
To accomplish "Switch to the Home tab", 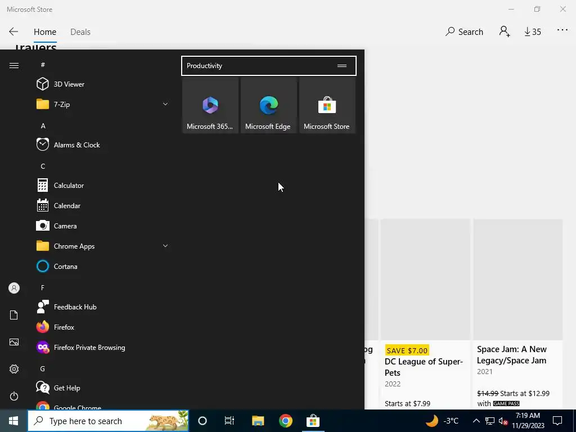I will click(45, 32).
